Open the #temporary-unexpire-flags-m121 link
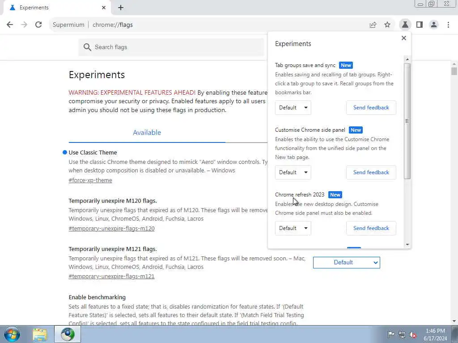Image resolution: width=458 pixels, height=343 pixels. coord(111,276)
